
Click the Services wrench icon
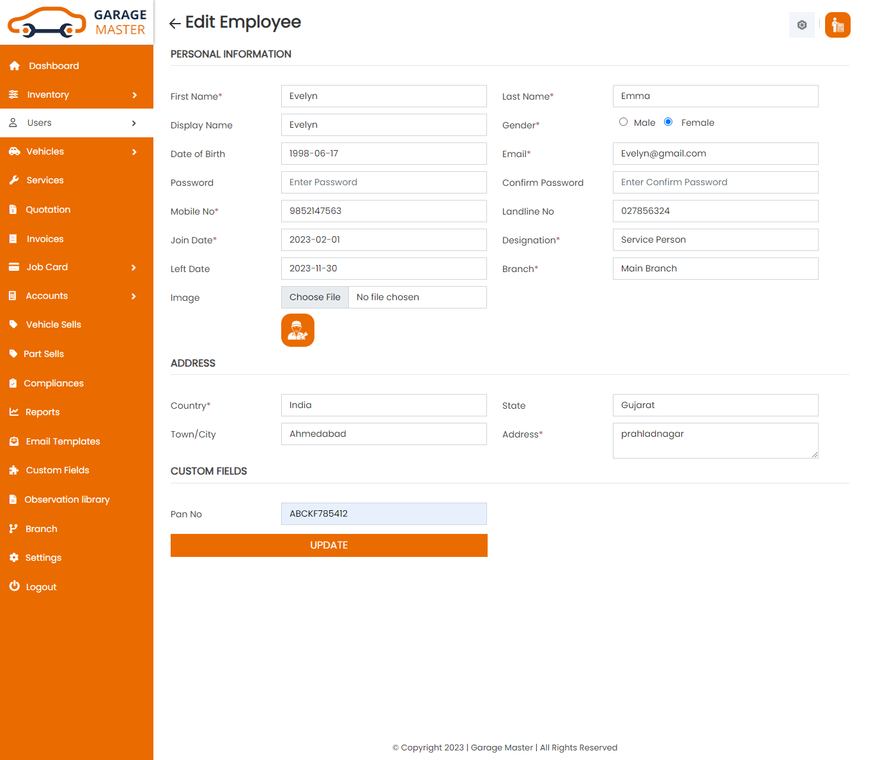coord(14,180)
